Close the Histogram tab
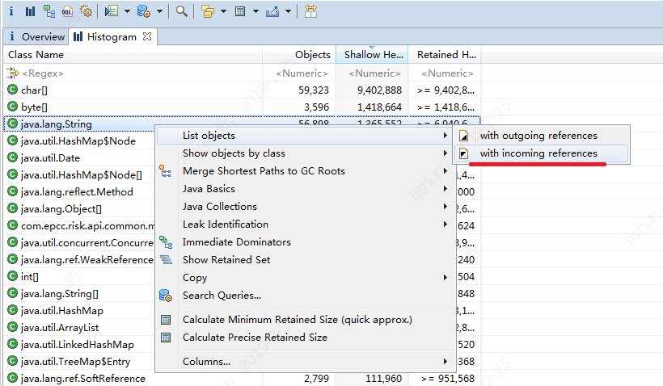Screen dimensions: 663x386 tap(147, 36)
